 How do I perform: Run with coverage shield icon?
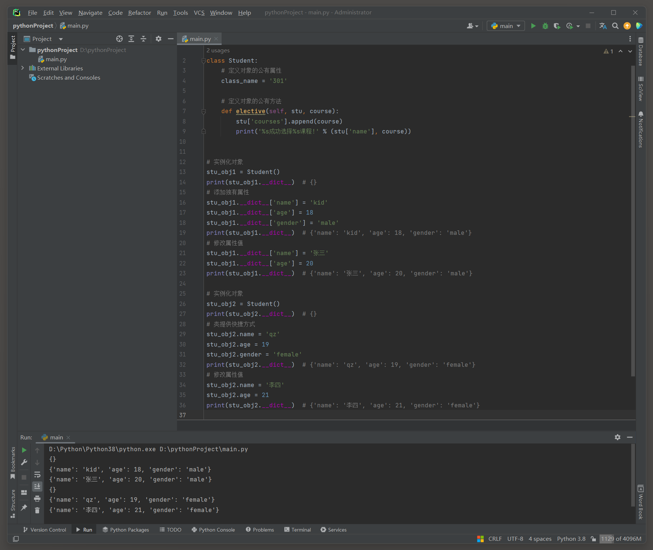click(557, 26)
